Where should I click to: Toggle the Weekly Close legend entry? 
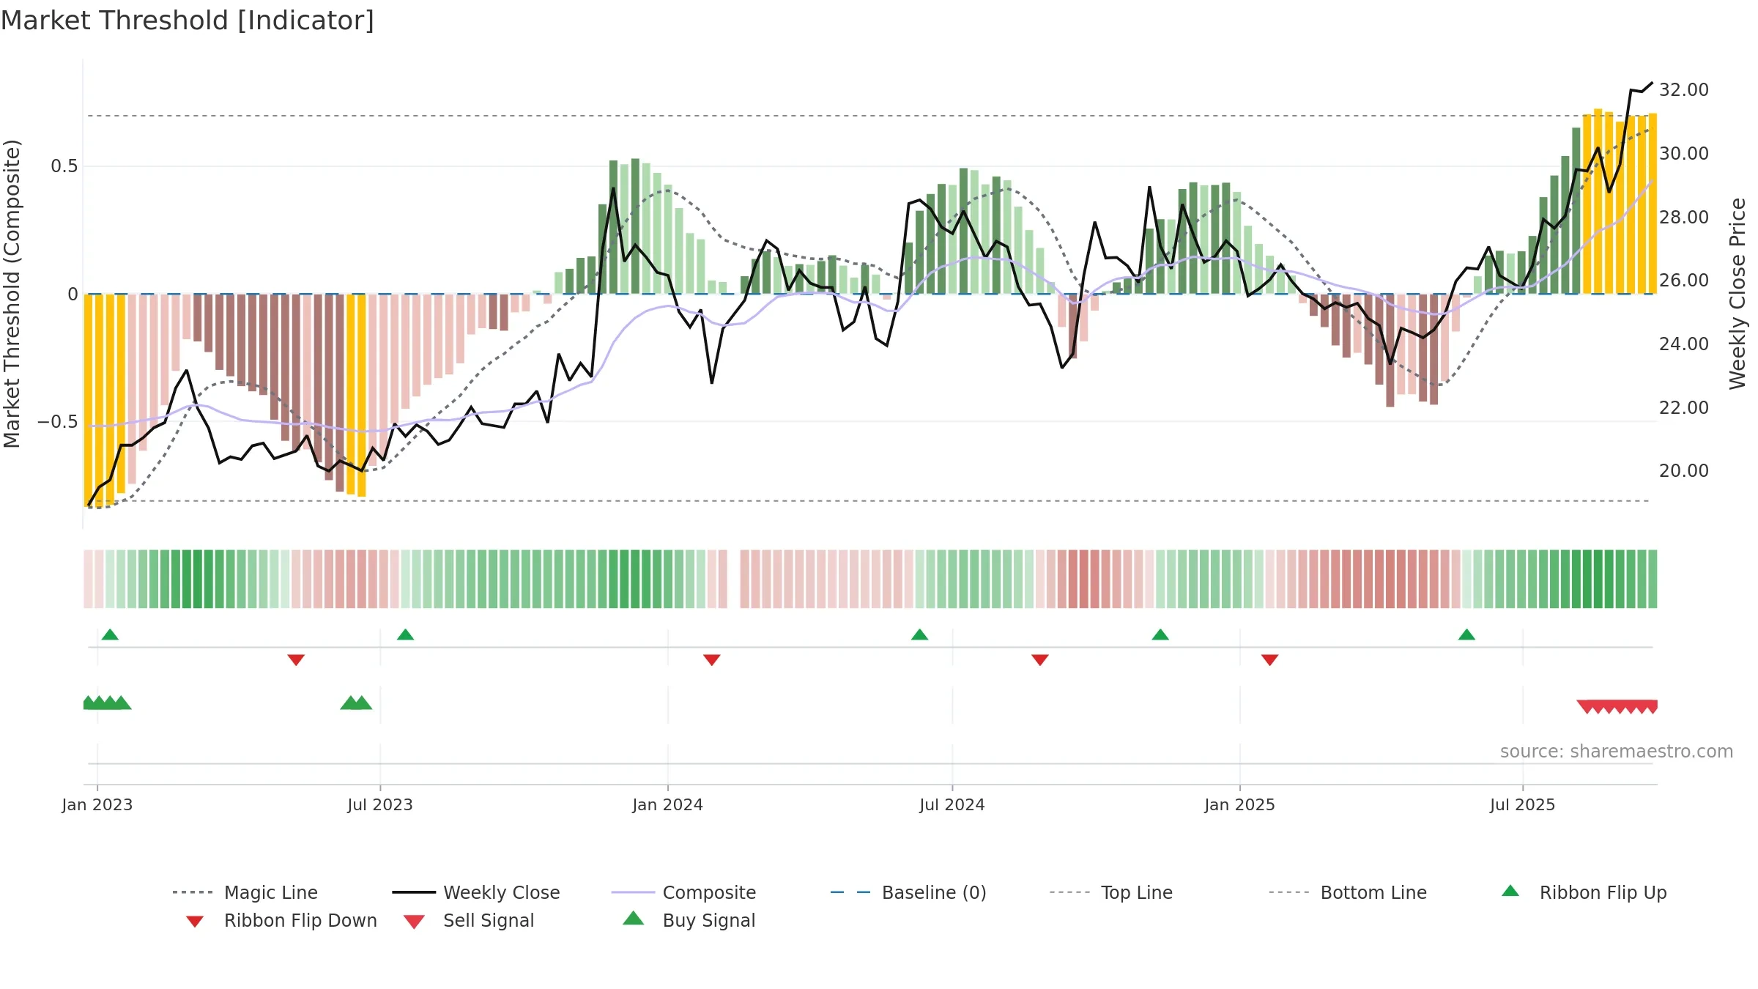[476, 892]
